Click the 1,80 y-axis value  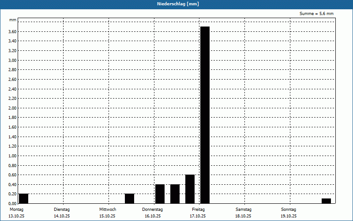[x=12, y=118]
